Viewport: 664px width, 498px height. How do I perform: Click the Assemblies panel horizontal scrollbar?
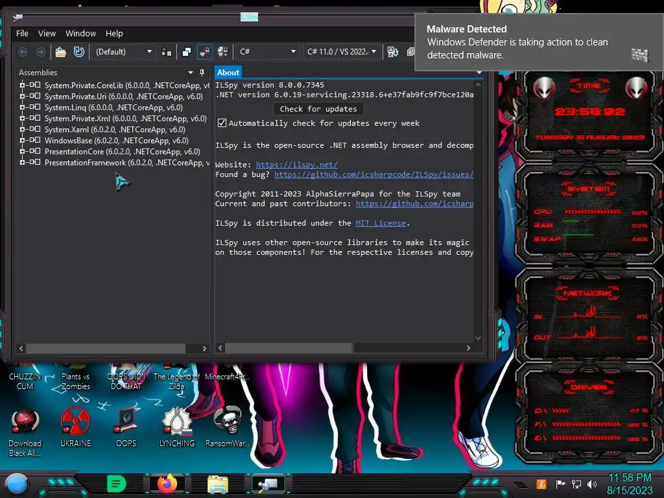(x=113, y=348)
